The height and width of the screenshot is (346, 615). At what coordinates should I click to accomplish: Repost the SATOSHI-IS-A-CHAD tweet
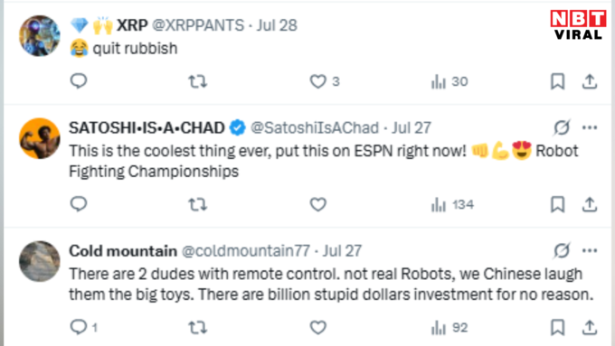pos(197,204)
